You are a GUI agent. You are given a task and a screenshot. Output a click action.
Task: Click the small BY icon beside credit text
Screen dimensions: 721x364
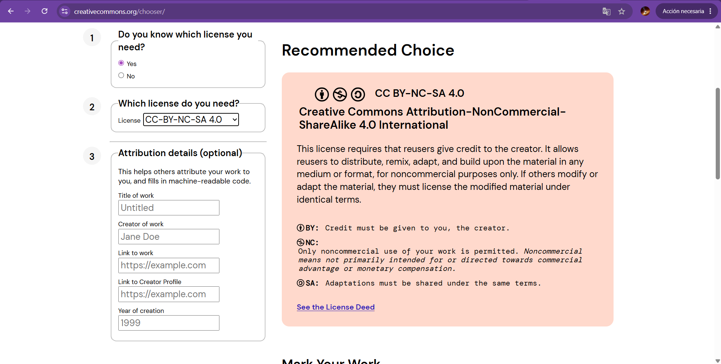tap(301, 228)
